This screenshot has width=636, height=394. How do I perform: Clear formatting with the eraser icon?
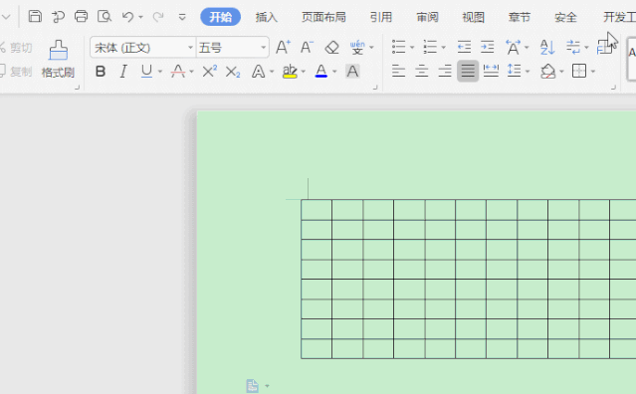click(x=331, y=48)
